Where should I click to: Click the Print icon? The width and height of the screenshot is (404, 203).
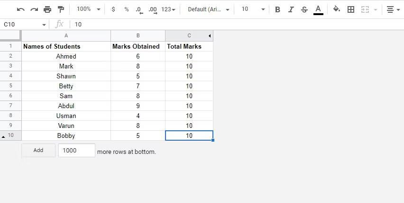(47, 10)
